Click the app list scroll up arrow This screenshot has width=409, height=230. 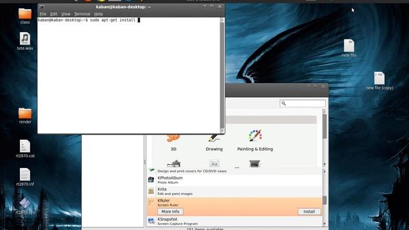click(325, 171)
